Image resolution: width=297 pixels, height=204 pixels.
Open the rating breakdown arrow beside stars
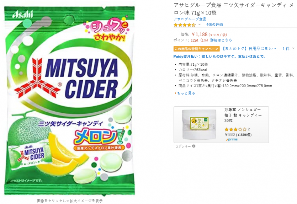200,25
